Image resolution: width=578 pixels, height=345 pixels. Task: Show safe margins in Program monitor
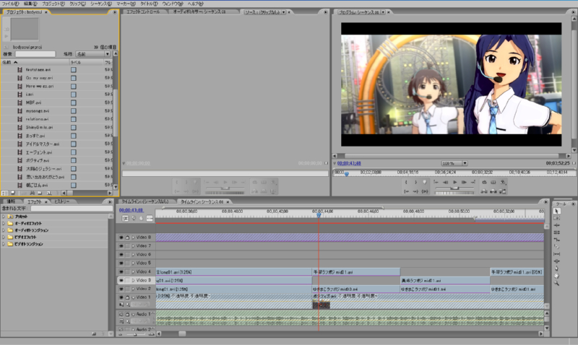coord(493,183)
